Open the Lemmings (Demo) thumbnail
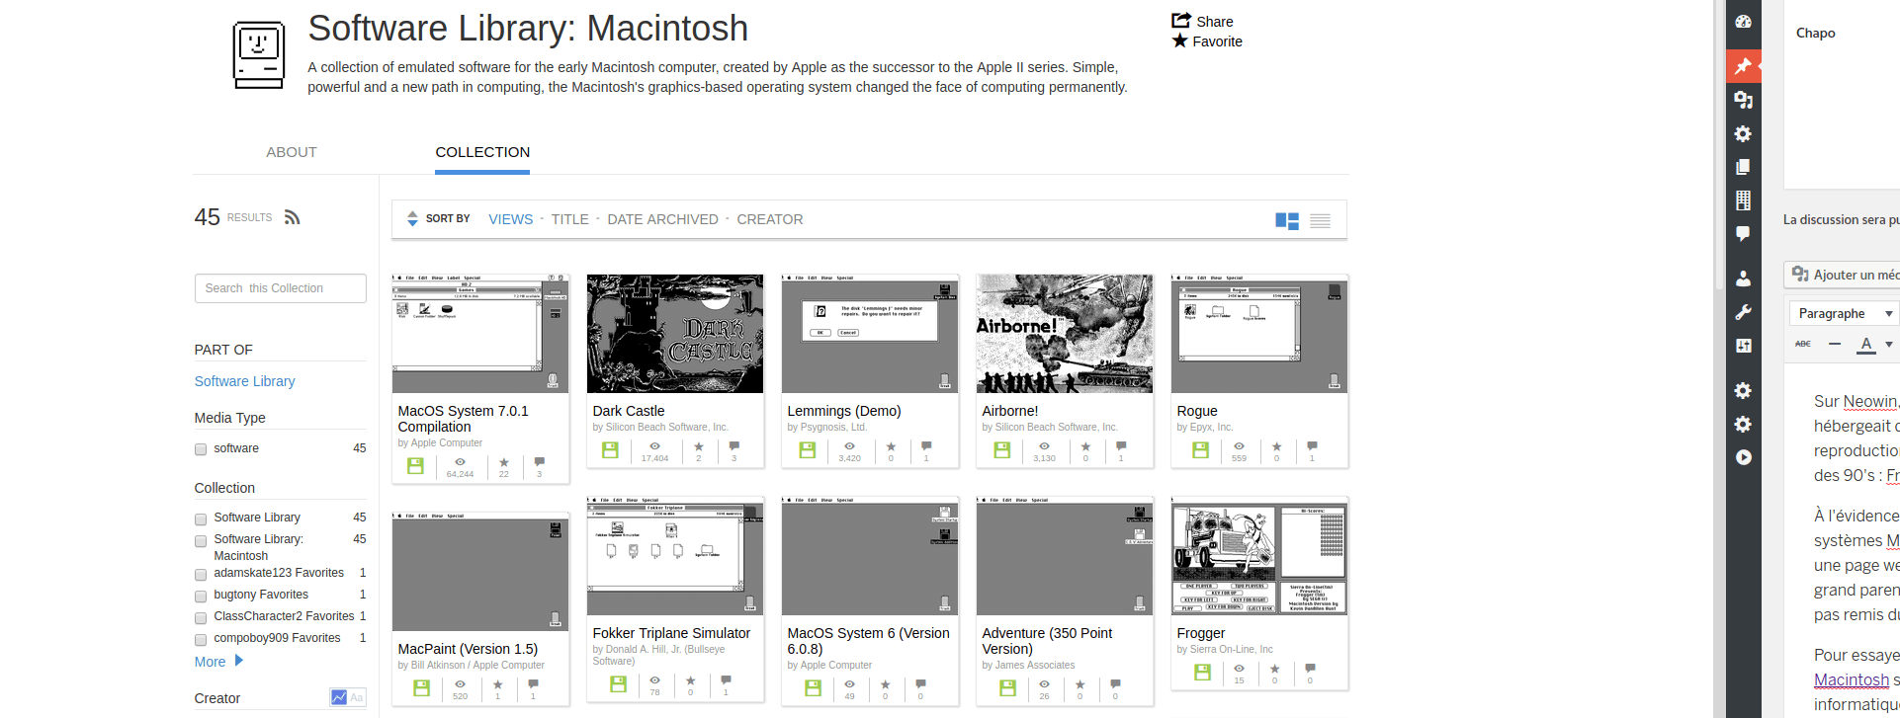 coord(870,334)
